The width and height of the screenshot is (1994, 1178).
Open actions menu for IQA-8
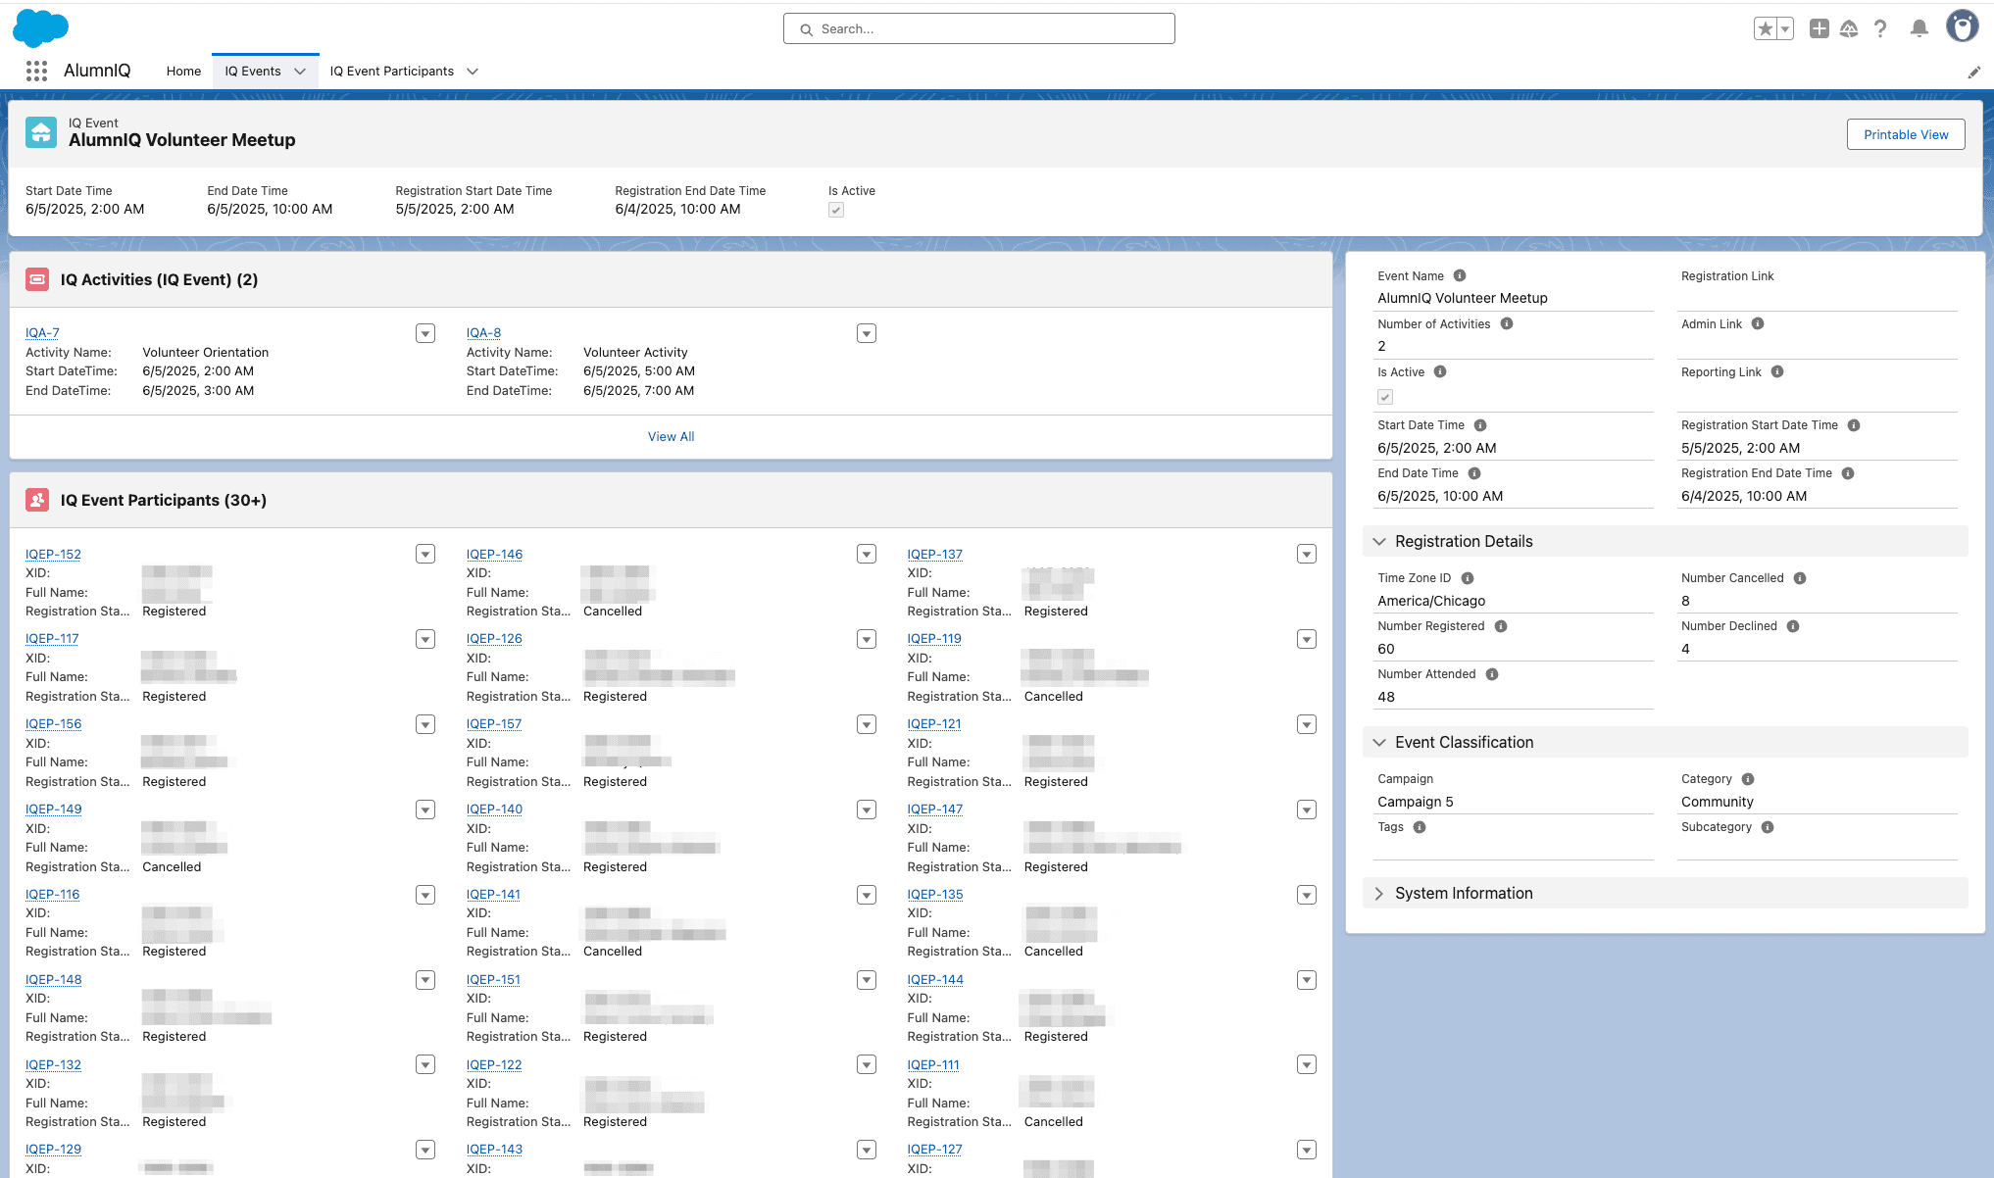pyautogui.click(x=867, y=333)
